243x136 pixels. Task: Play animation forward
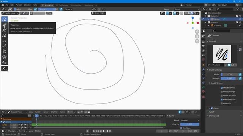tap(104, 131)
